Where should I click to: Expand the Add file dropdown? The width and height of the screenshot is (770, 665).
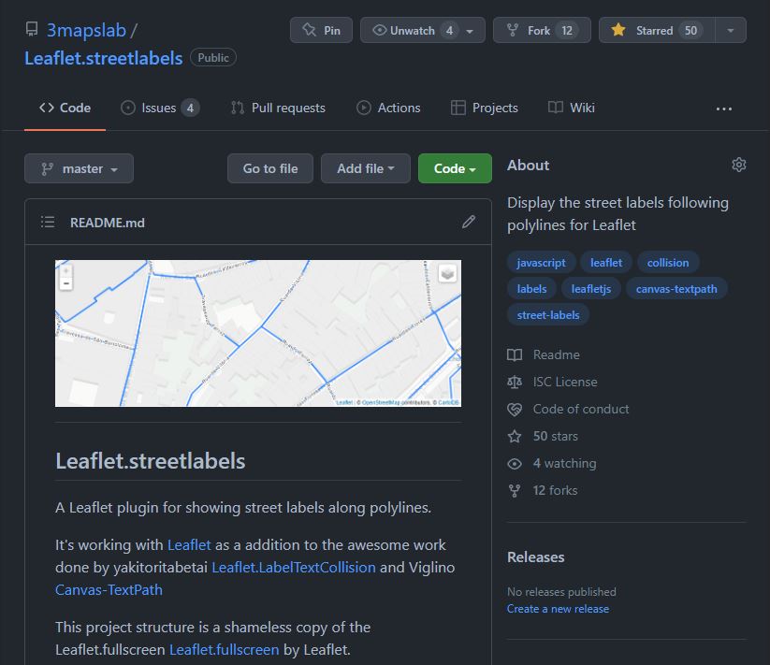pyautogui.click(x=366, y=168)
